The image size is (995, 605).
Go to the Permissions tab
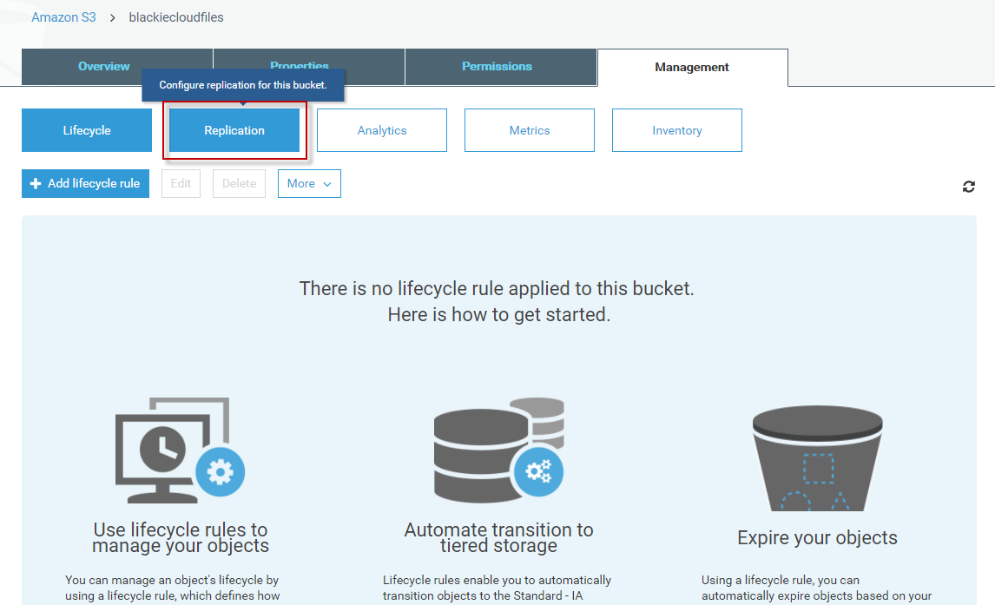(497, 67)
